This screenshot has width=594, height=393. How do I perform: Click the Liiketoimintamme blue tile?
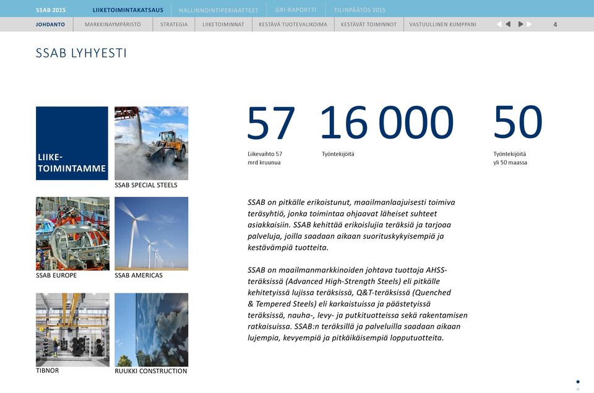[72, 143]
